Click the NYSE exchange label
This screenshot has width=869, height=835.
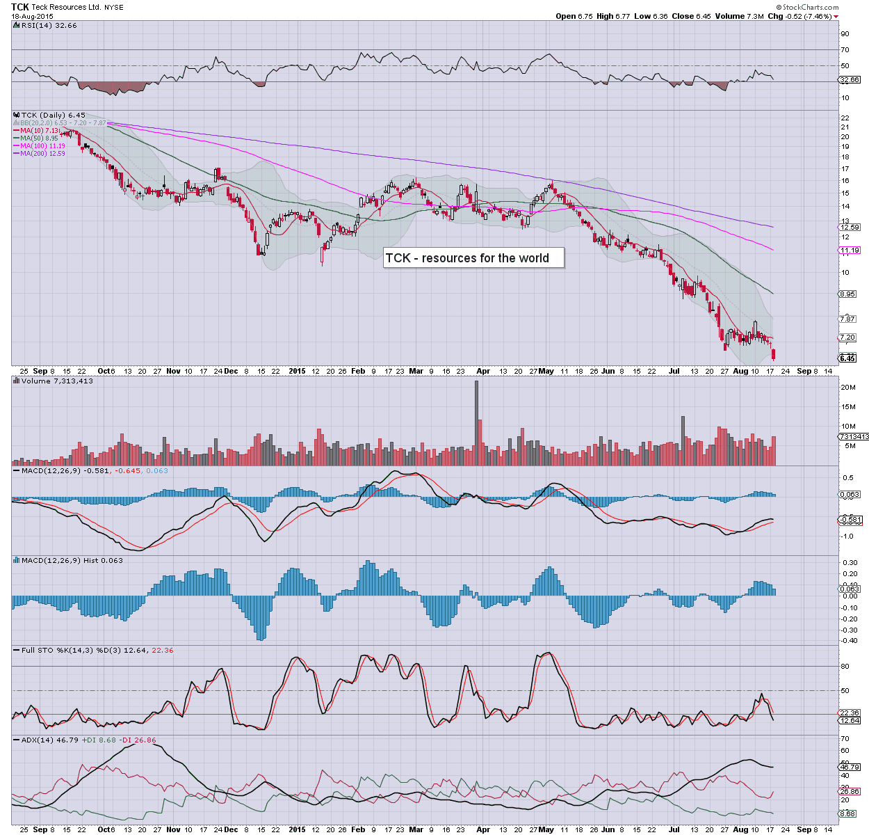click(114, 8)
